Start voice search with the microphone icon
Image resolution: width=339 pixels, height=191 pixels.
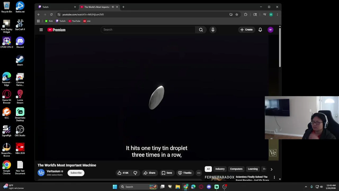213,30
